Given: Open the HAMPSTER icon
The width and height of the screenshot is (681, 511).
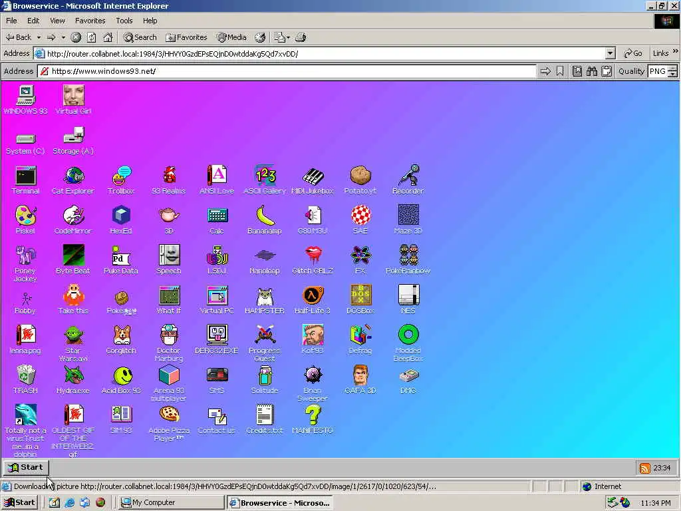Looking at the screenshot, I should coord(265,300).
